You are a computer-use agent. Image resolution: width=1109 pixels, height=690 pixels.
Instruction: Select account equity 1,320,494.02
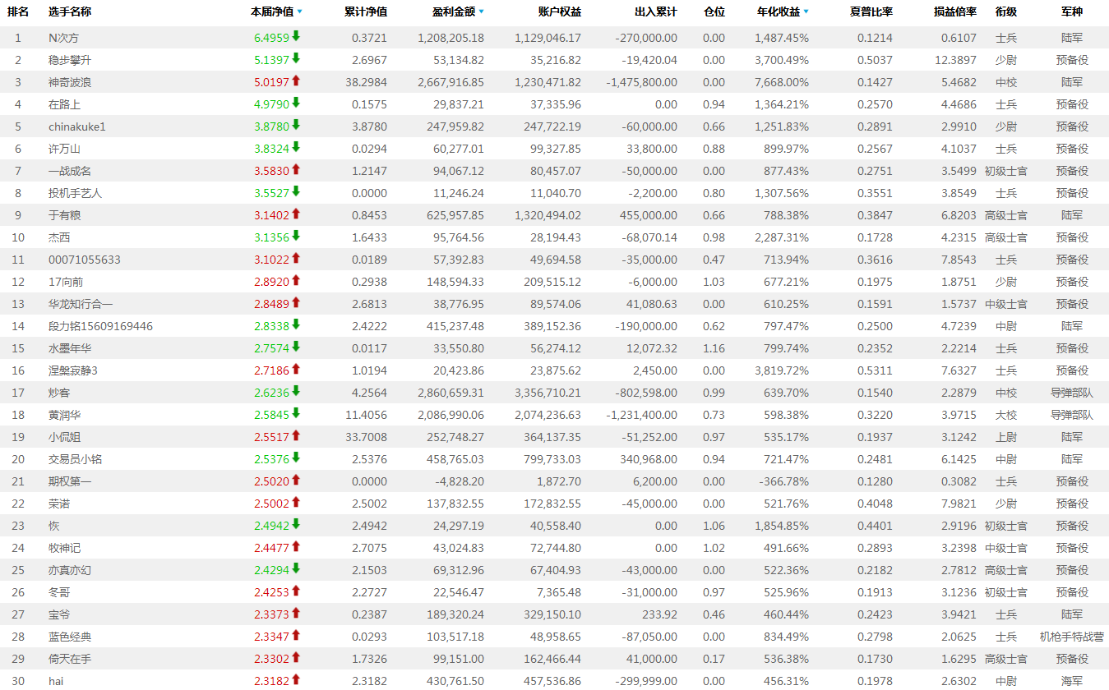[x=548, y=215]
